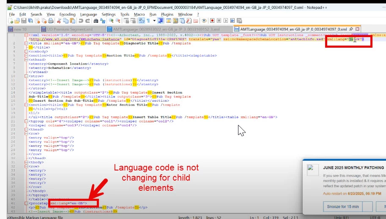Switch to the new 10 tab
This screenshot has height=219, width=386.
click(23, 29)
